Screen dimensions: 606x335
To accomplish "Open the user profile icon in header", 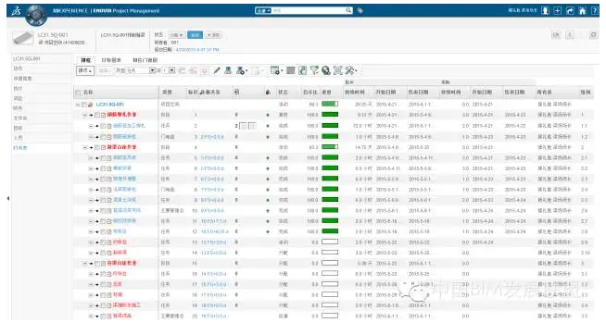I will point(546,11).
